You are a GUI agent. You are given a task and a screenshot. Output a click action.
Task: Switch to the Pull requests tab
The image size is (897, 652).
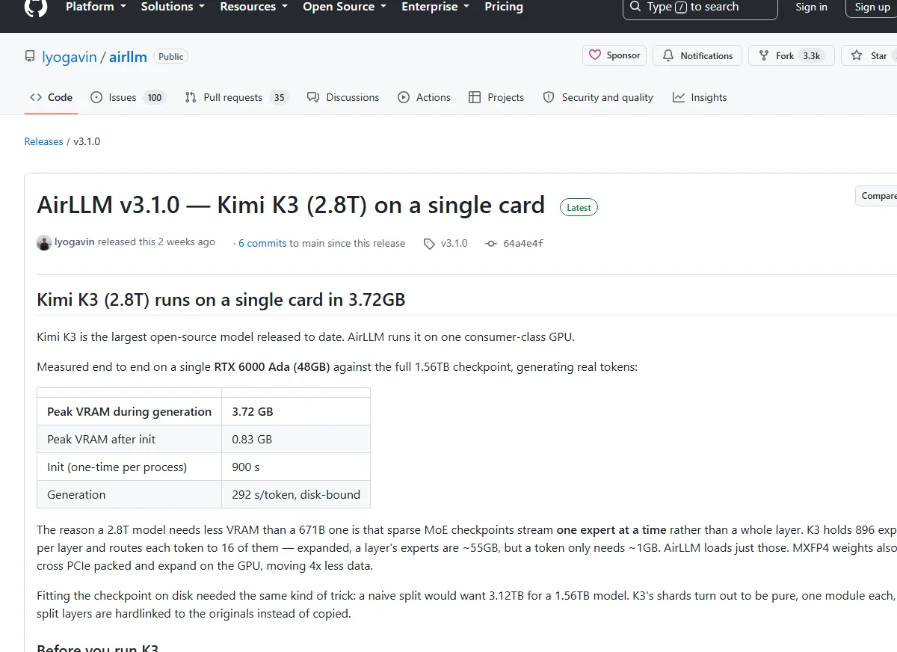(x=236, y=97)
